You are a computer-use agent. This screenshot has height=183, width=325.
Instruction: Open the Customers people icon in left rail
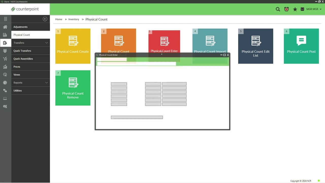click(x=5, y=51)
